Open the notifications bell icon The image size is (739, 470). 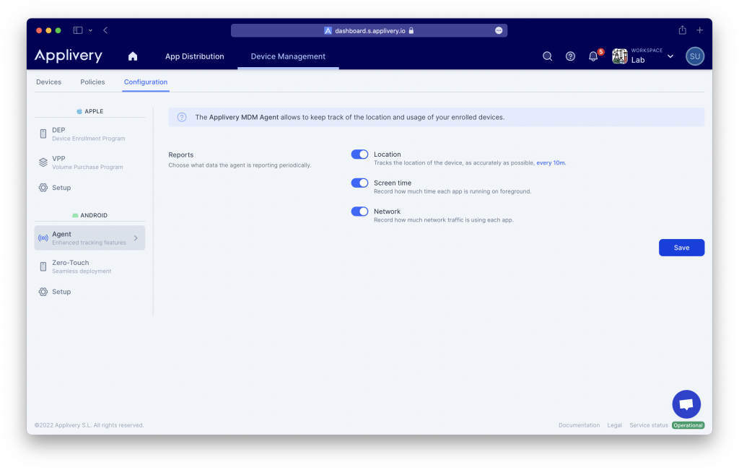(x=593, y=56)
